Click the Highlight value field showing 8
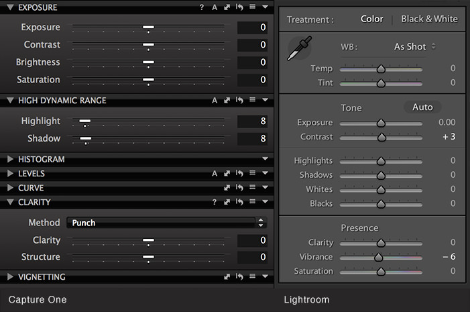Viewport: 470px width, 312px height. [253, 121]
